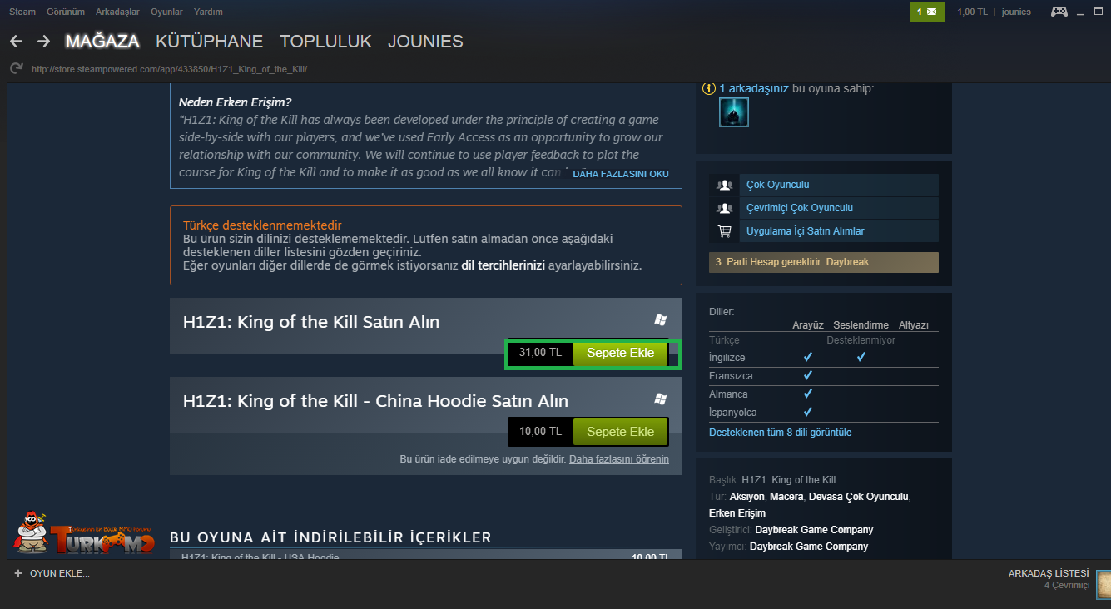Click the dil tercihlerinizi link
Image resolution: width=1111 pixels, height=609 pixels.
pyautogui.click(x=503, y=266)
